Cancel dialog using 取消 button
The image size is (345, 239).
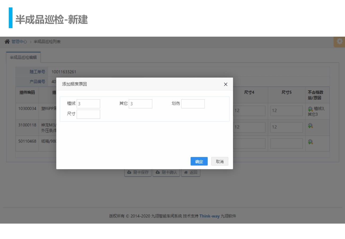pyautogui.click(x=219, y=161)
